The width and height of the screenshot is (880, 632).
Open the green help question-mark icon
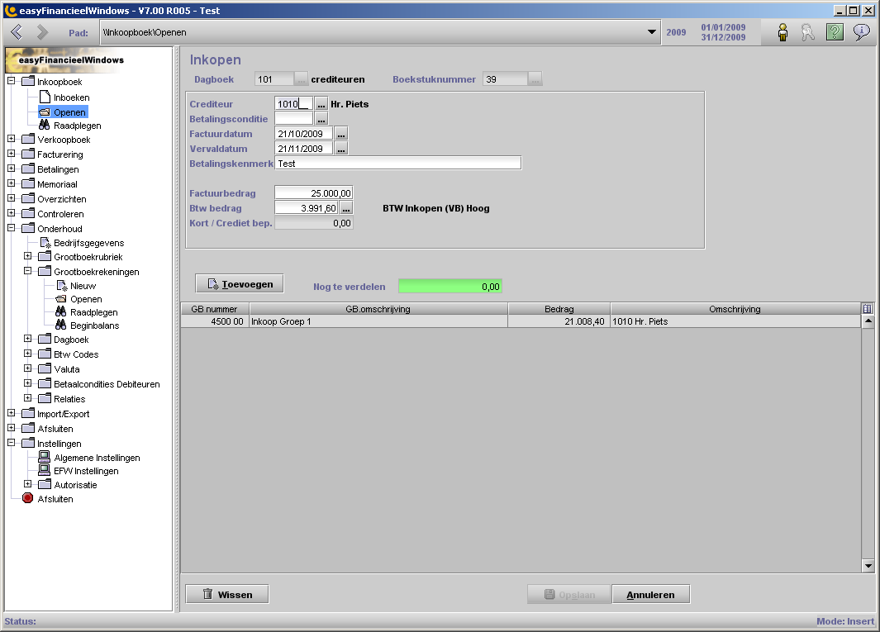[835, 32]
